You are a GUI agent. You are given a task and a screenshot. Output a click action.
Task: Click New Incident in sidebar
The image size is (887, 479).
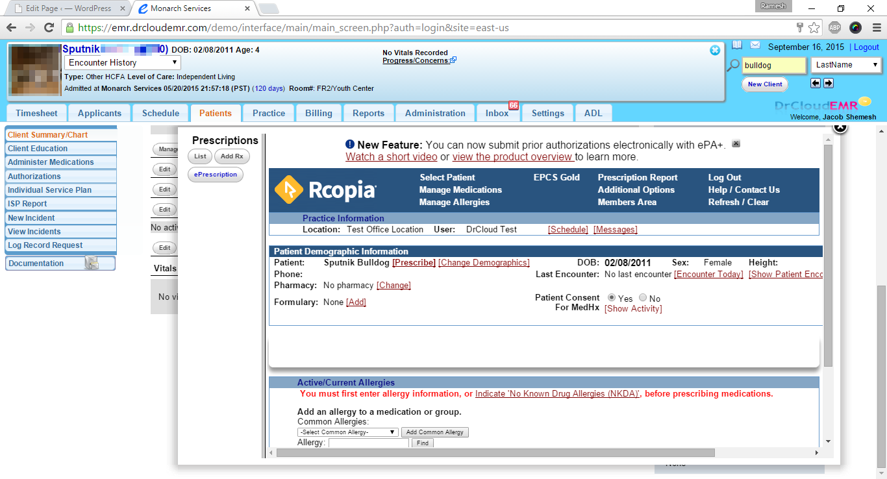pyautogui.click(x=60, y=218)
